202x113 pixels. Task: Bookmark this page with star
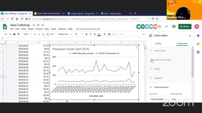click(157, 19)
